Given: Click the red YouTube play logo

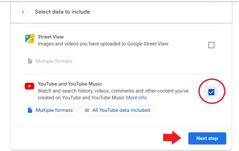Looking at the screenshot, I should click(29, 86).
